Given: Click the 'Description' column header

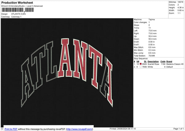Looking at the screenshot, I should click(x=153, y=61).
